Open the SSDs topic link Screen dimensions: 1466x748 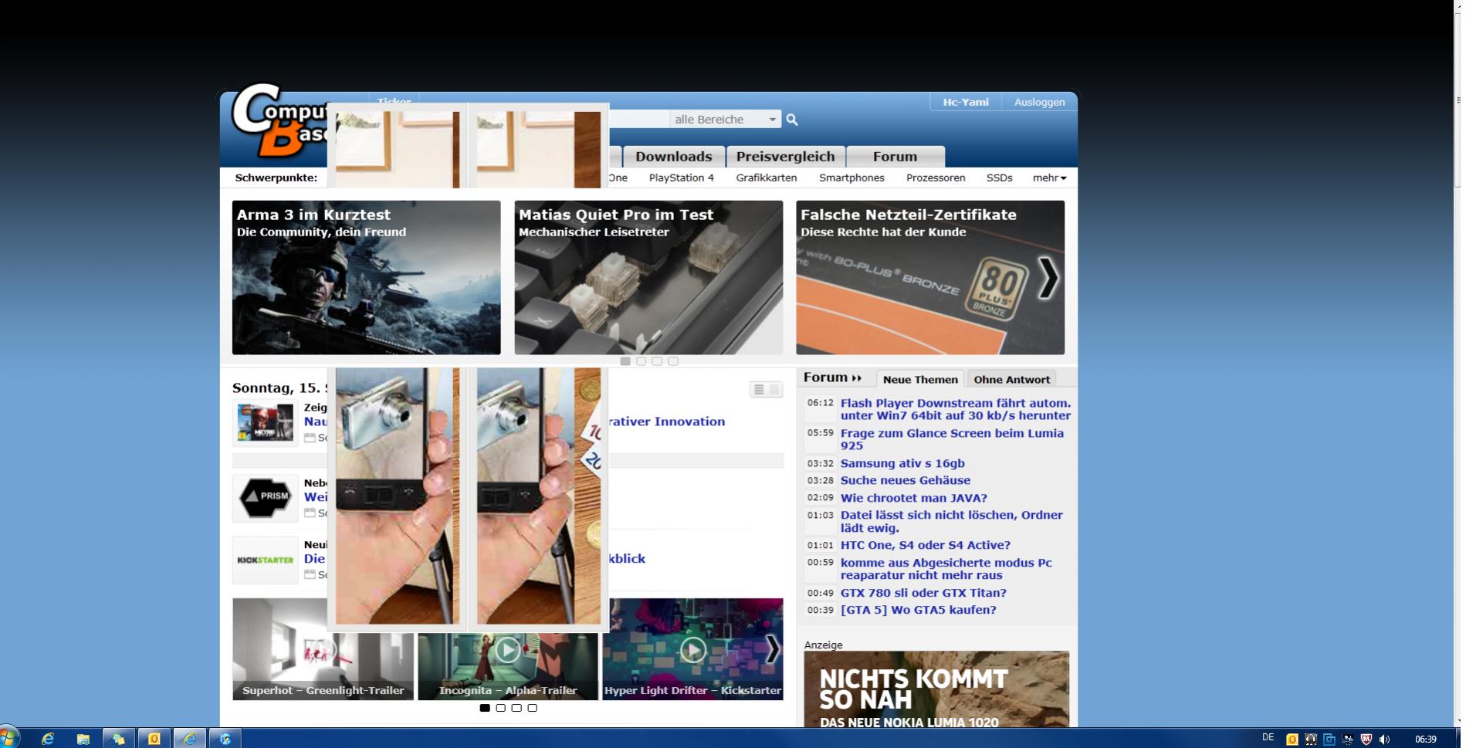point(999,178)
